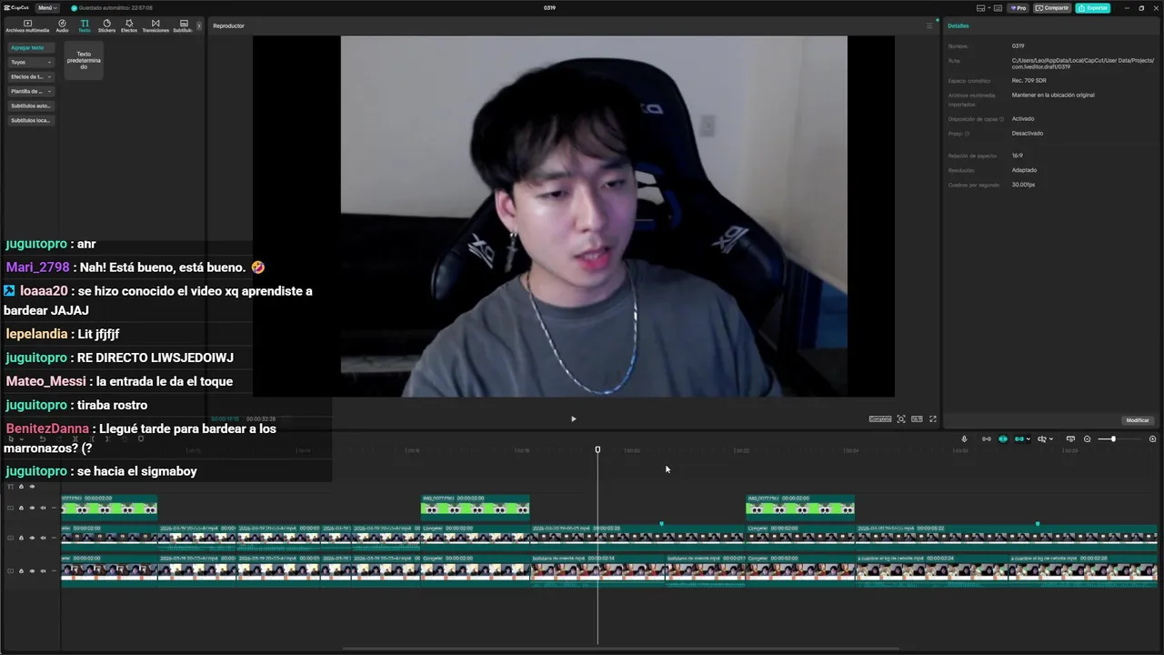Switch to the Audio tab
This screenshot has width=1164, height=655.
point(62,25)
